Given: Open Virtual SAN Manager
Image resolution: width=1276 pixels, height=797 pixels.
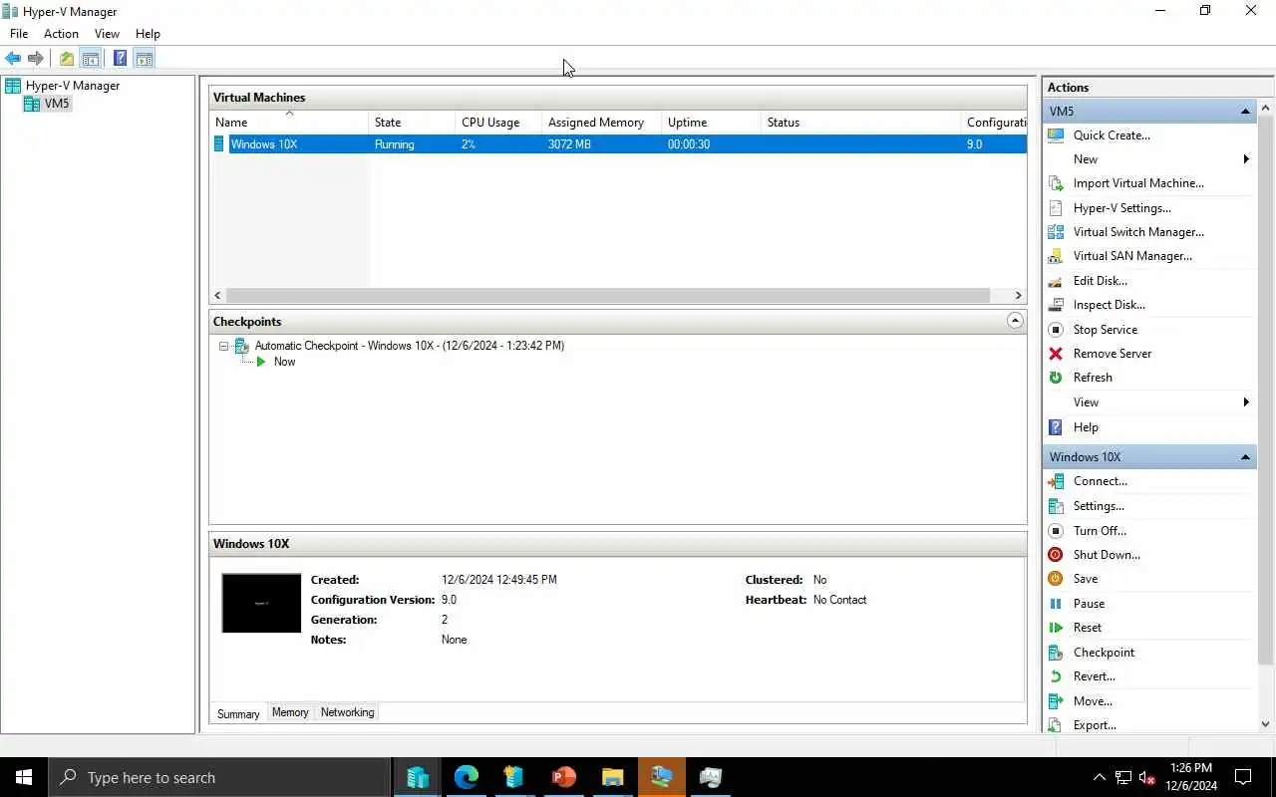Looking at the screenshot, I should click(x=1132, y=256).
